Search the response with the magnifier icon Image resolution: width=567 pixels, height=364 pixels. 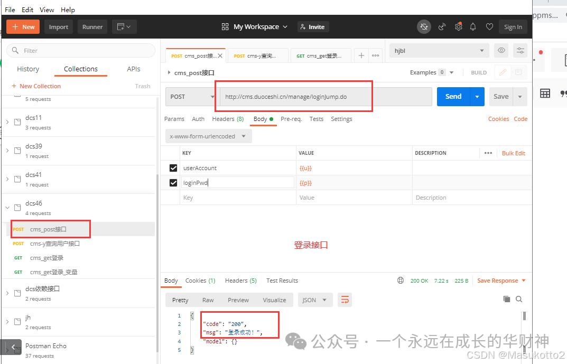tap(519, 299)
